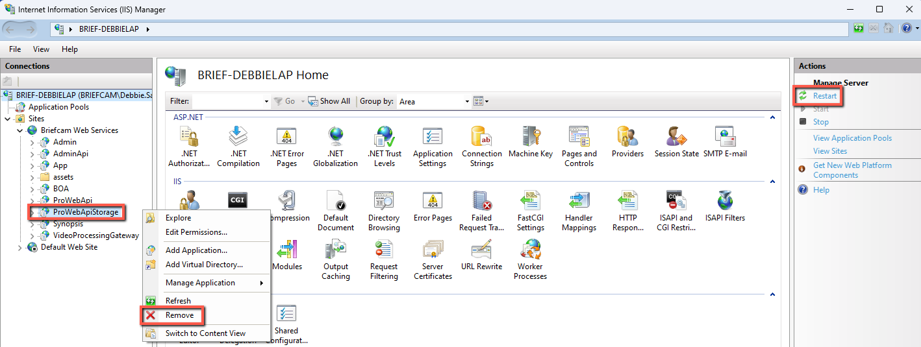Choose Explore from the context menu
Screen dimensions: 921x347
207,218
